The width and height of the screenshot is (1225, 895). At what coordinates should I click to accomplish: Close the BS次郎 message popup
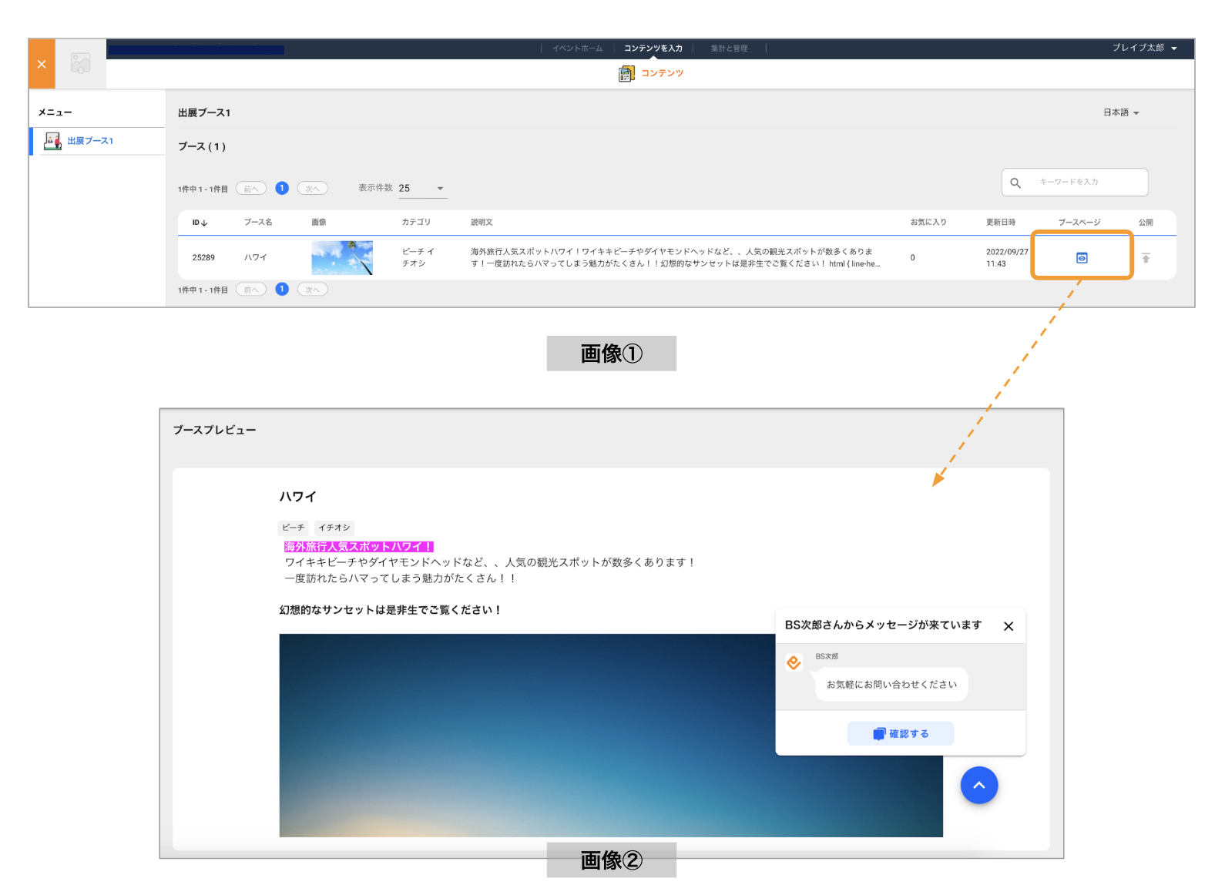pos(1009,626)
